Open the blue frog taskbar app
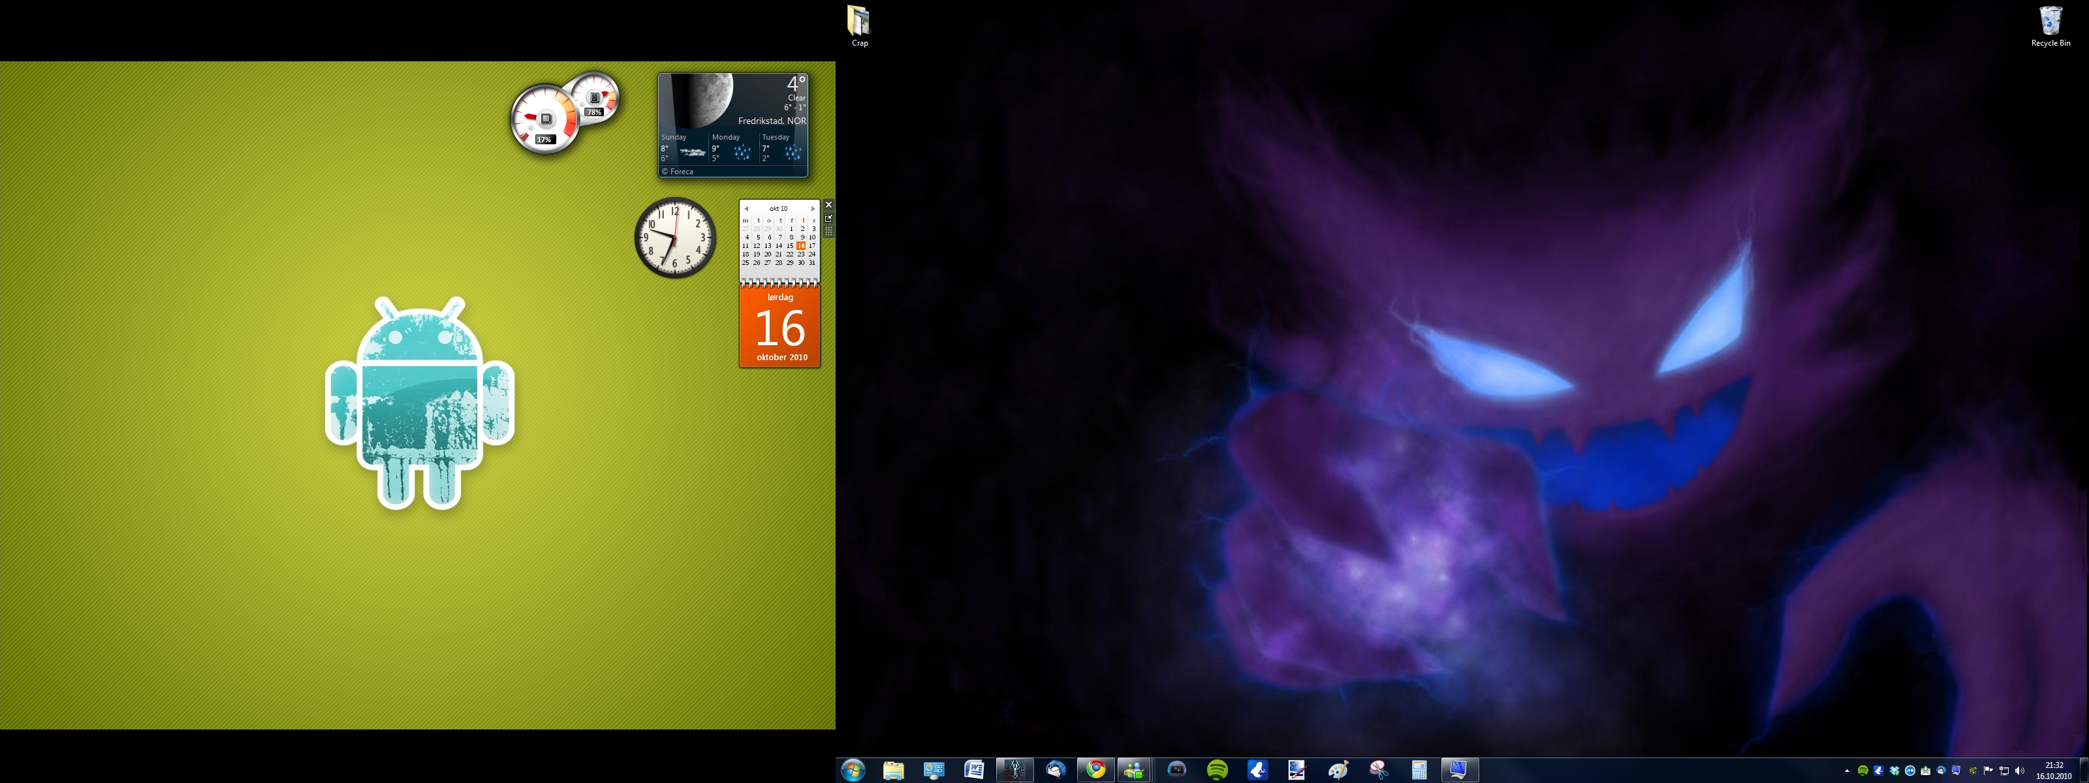This screenshot has width=2089, height=783. 1258,770
